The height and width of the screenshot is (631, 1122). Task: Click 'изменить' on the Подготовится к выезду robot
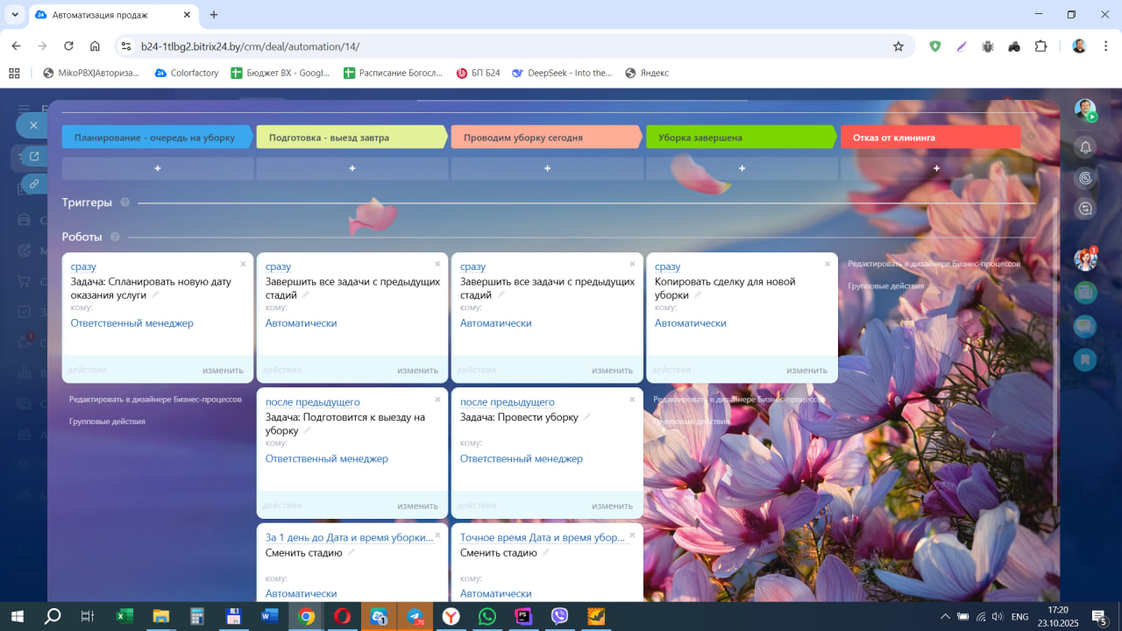point(417,506)
